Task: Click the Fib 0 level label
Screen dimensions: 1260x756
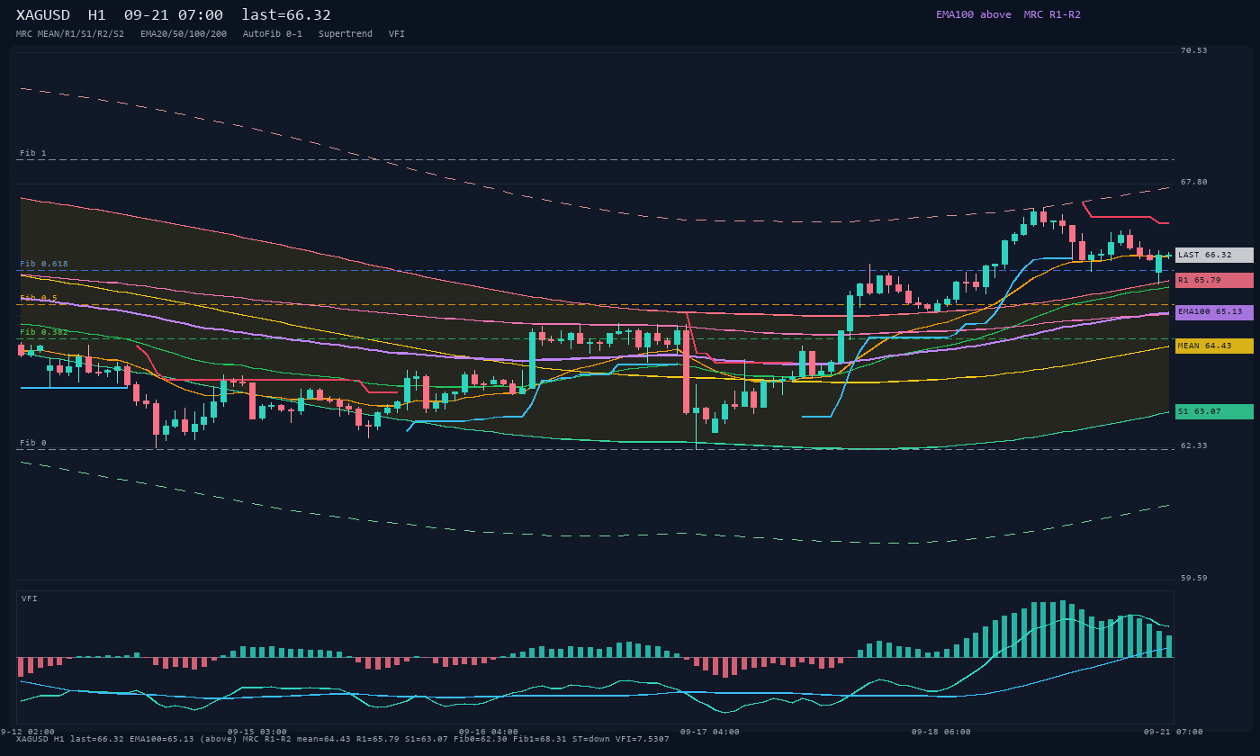Action: tap(33, 443)
